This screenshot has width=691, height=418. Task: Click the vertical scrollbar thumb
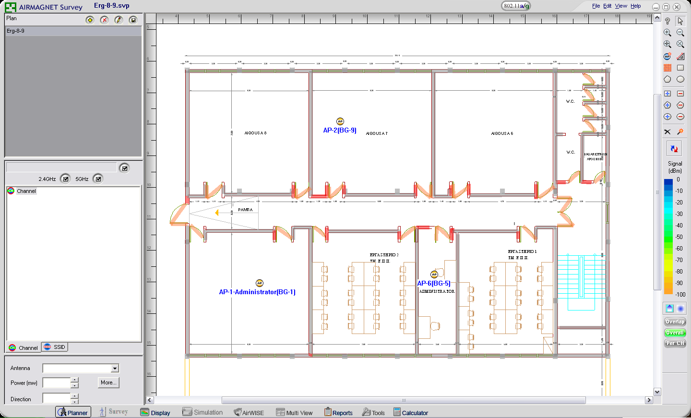click(x=657, y=192)
